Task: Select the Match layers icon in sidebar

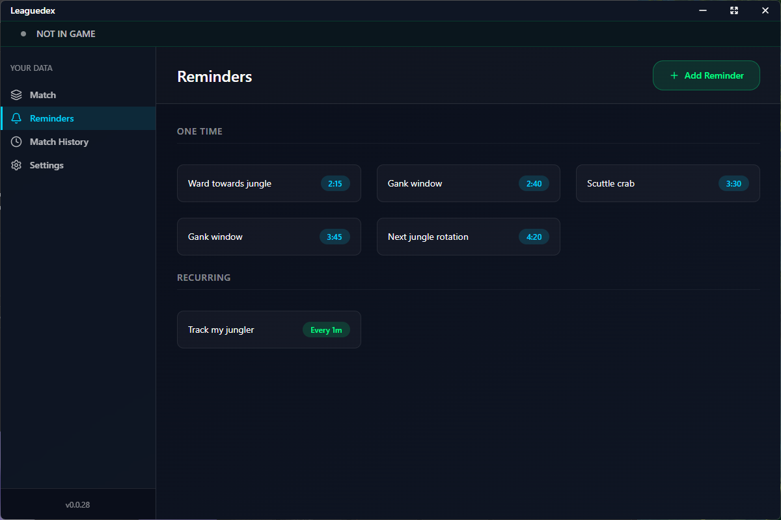Action: click(x=16, y=94)
